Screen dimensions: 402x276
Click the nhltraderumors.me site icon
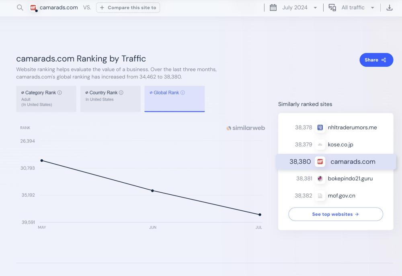(320, 128)
